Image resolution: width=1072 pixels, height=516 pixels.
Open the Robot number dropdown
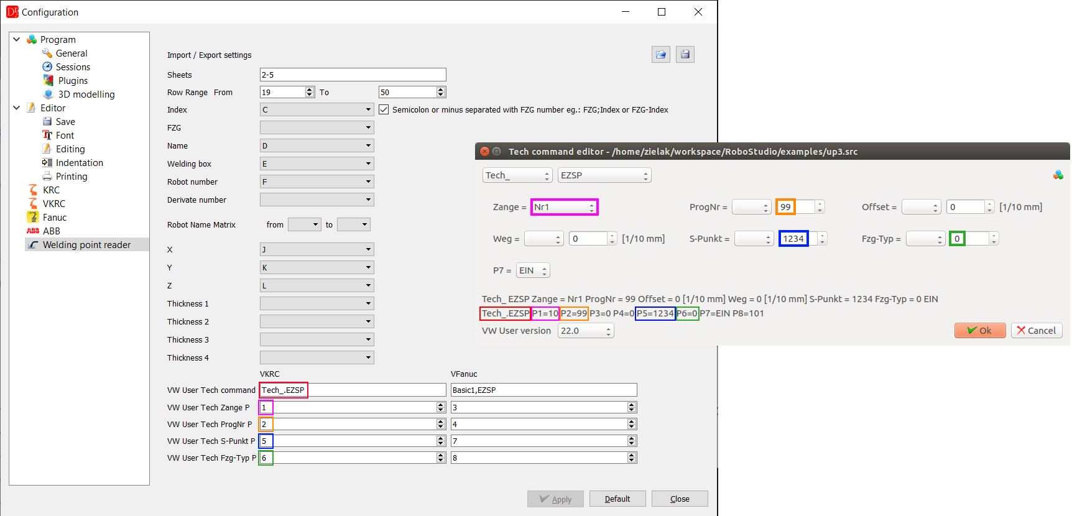click(x=317, y=182)
